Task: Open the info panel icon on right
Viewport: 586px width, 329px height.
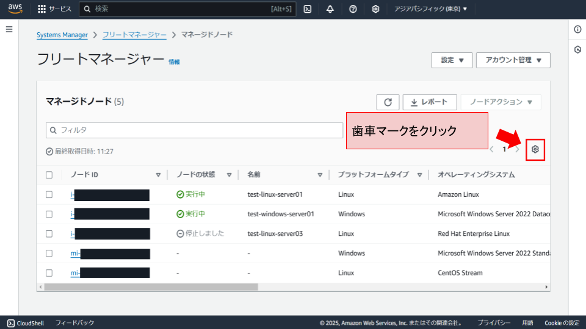Action: 577,29
